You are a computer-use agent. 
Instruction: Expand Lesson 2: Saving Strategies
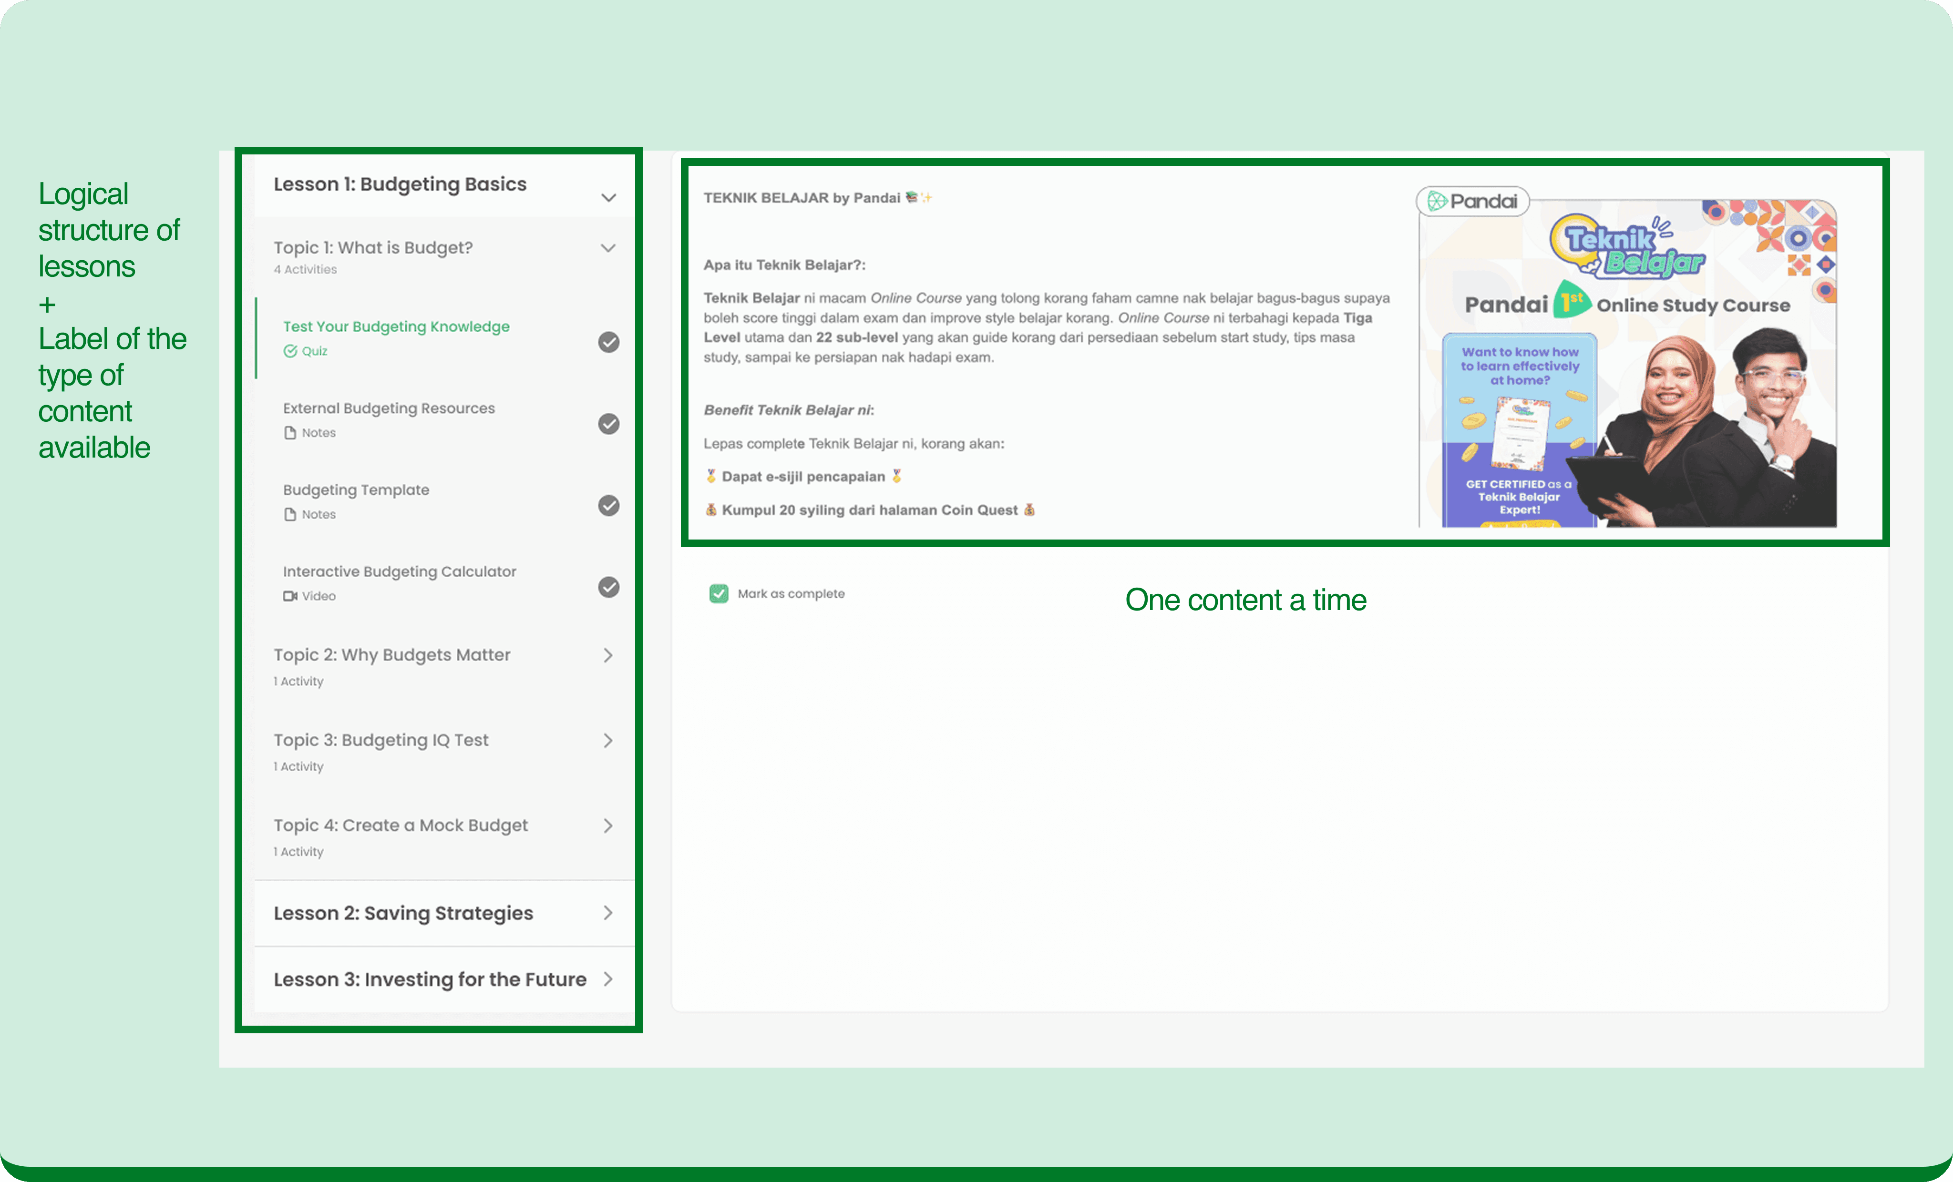click(608, 913)
